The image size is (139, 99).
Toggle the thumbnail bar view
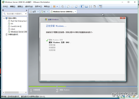coord(86,6)
